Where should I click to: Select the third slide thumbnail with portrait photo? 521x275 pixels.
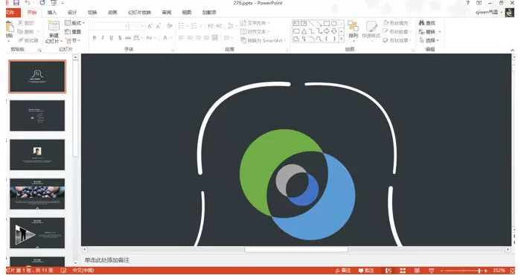point(37,155)
